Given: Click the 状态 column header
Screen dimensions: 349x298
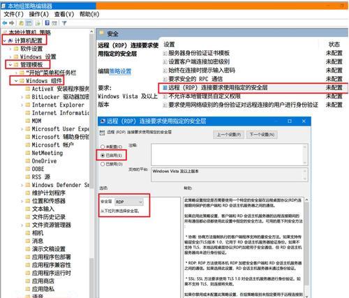Looking at the screenshot, I should point(334,44).
